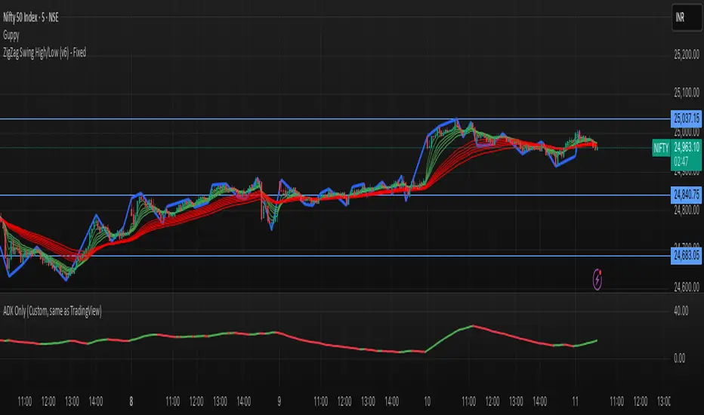Screen dimensions: 704x415
Task: Click the NIFTY current price tag
Action: (x=661, y=148)
